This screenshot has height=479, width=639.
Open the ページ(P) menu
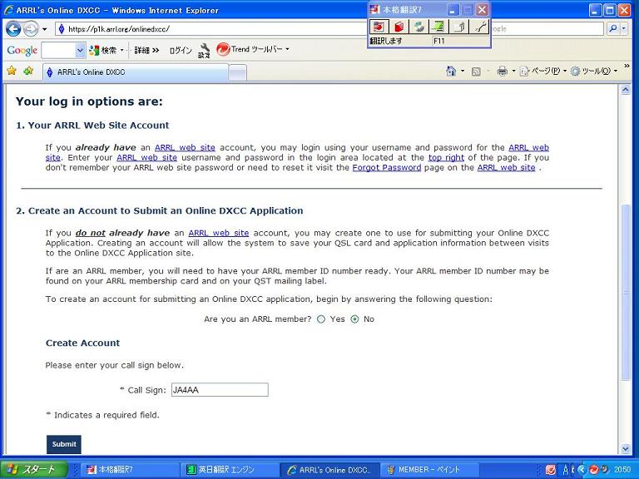[x=543, y=72]
